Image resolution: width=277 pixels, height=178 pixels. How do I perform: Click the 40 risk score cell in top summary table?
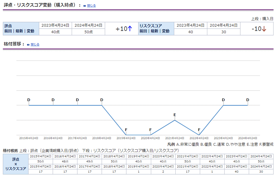[x=190, y=32]
